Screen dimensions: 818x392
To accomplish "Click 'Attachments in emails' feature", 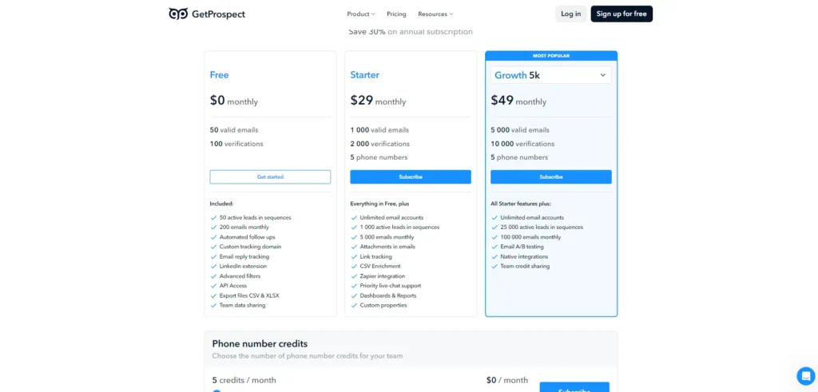I will click(386, 247).
